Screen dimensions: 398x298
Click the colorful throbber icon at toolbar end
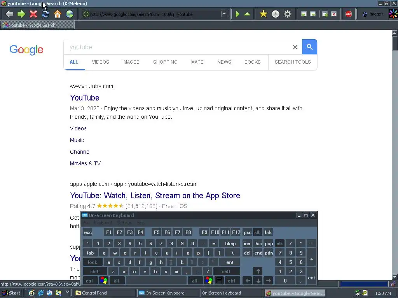(x=393, y=14)
